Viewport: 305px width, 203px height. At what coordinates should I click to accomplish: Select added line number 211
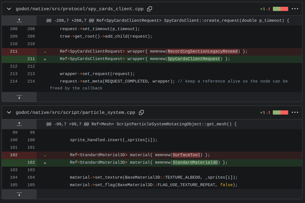click(x=31, y=59)
